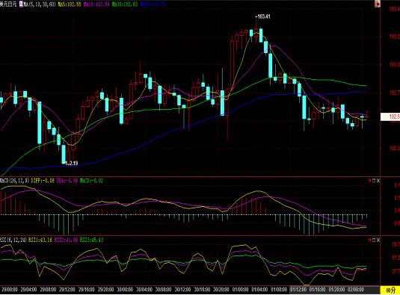This screenshot has height=295, width=400.
Task: Click the blue MA60 value label
Action: point(153,4)
